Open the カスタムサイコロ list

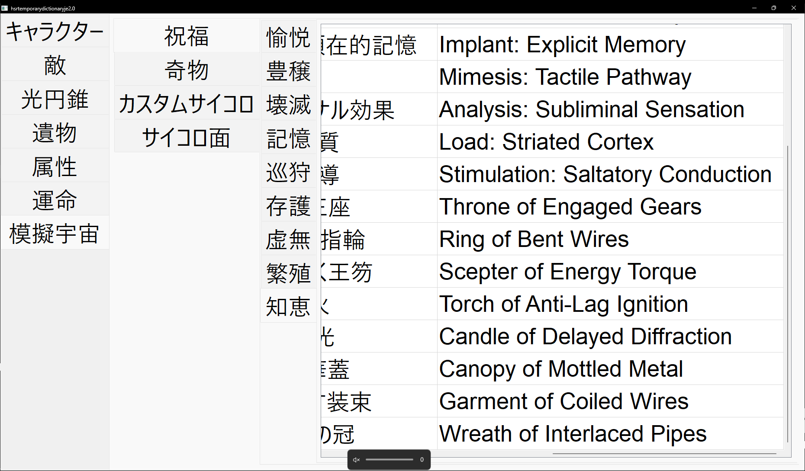click(187, 104)
